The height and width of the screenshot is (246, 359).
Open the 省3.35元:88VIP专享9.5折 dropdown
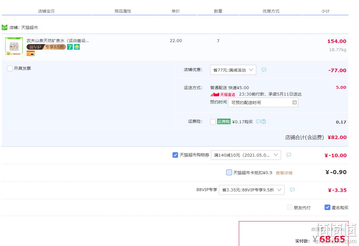pos(252,190)
